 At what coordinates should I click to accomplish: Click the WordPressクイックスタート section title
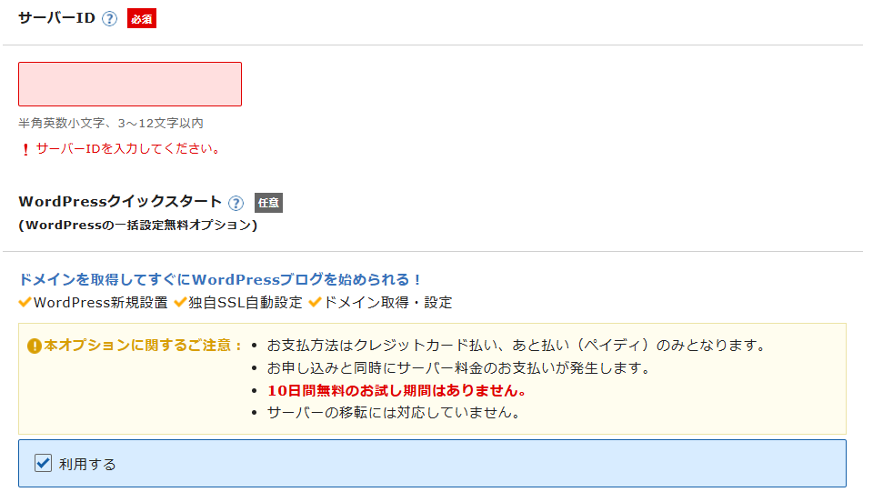point(120,202)
